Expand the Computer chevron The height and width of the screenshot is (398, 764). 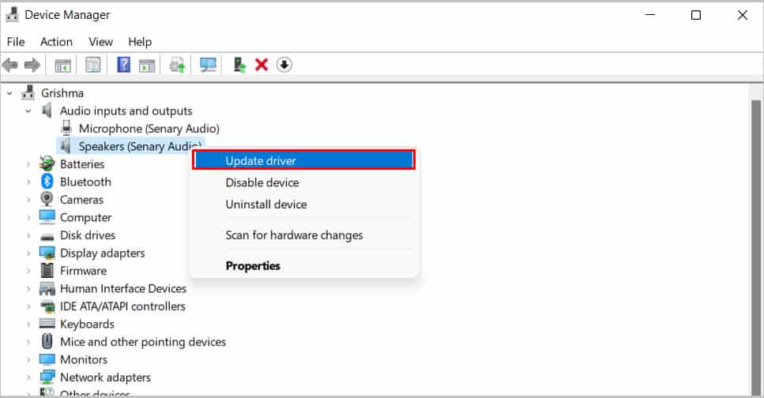28,218
